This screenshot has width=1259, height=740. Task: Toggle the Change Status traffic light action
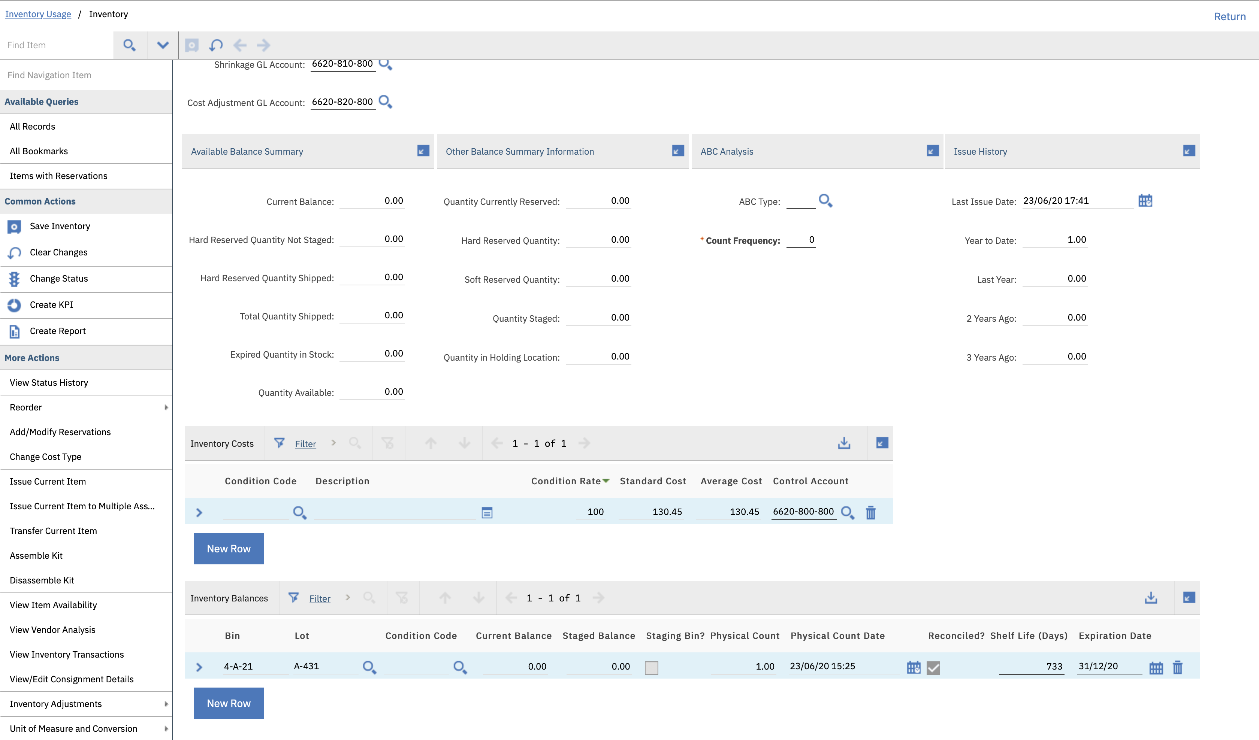point(13,279)
